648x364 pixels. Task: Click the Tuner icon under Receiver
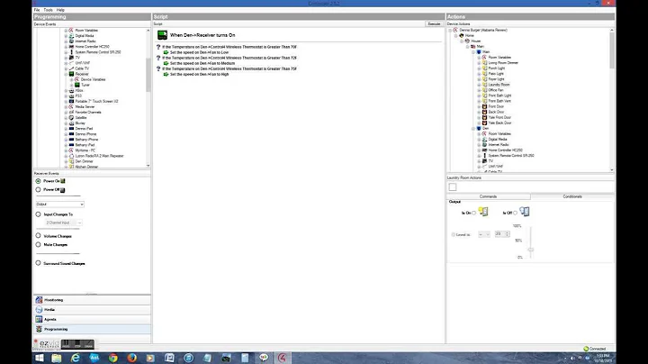pos(77,85)
